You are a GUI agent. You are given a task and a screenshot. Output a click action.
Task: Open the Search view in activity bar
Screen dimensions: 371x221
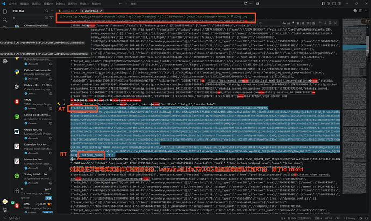5,20
